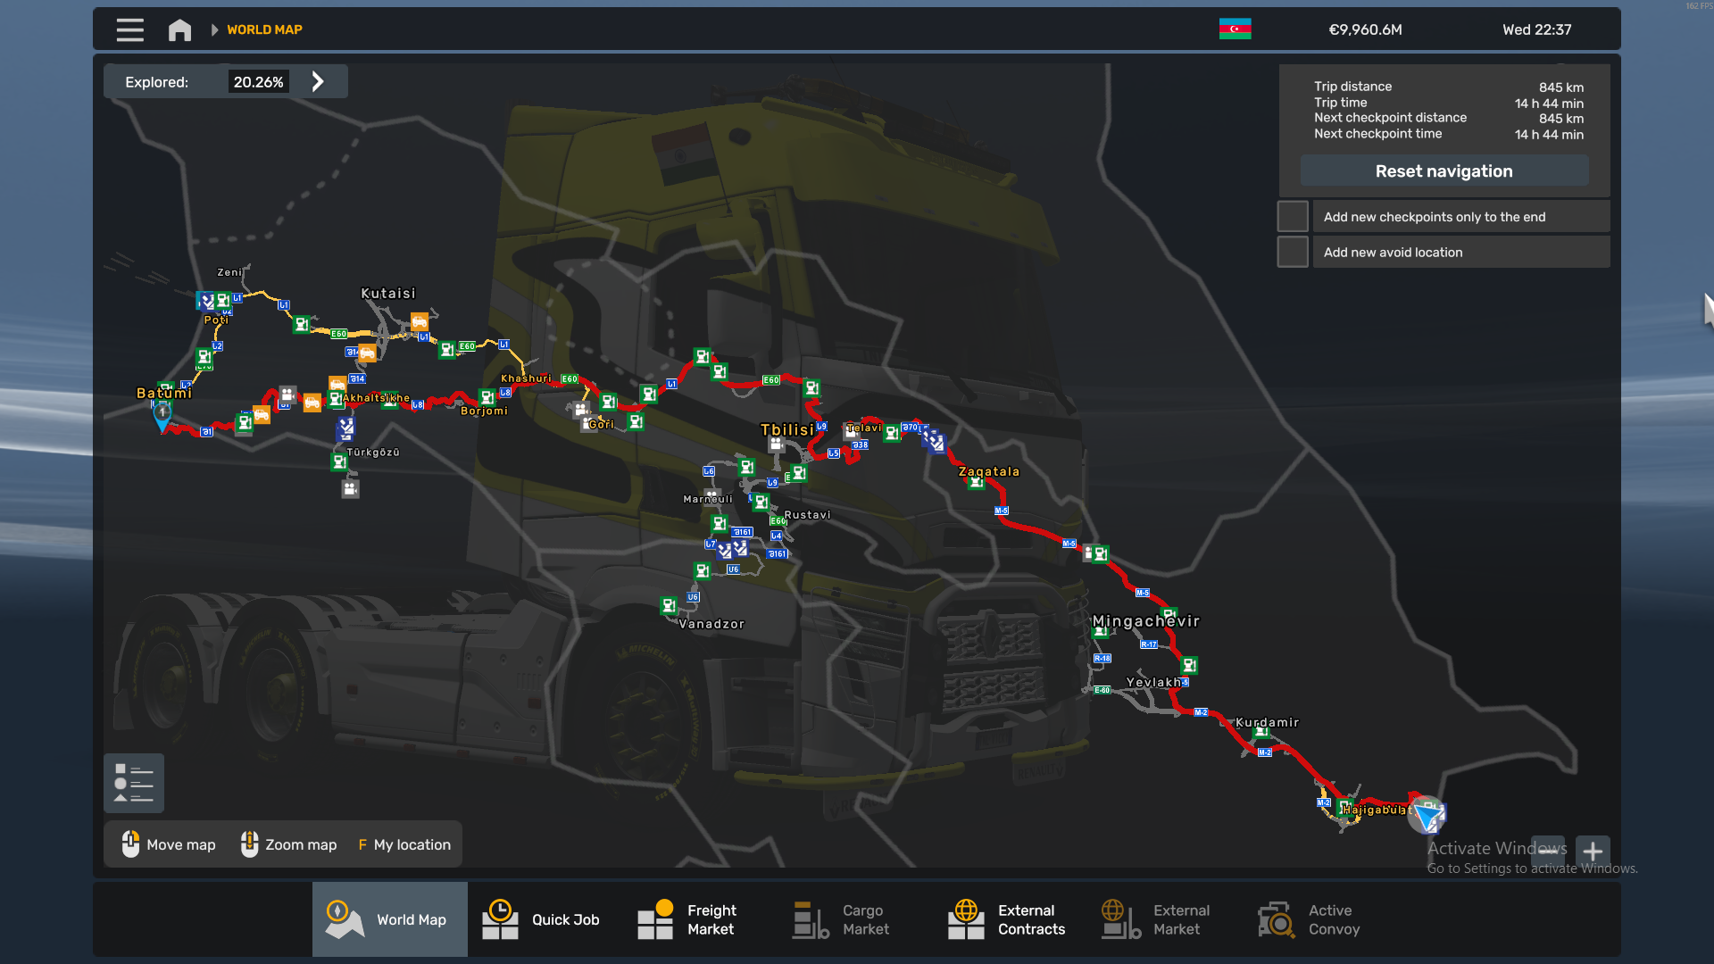Zoom in with plus button
The height and width of the screenshot is (964, 1714).
coord(1593,851)
